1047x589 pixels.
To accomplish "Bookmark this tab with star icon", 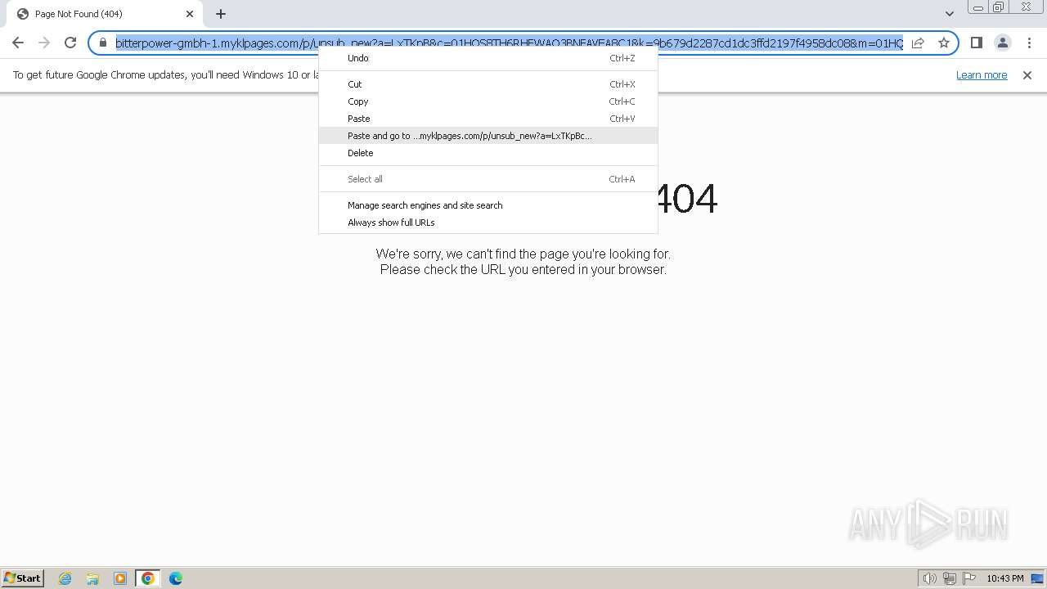I will 943,43.
